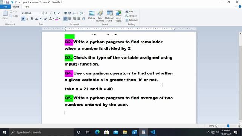Click into the Arial Black font name box
242x136 pixels.
pos(31,13)
